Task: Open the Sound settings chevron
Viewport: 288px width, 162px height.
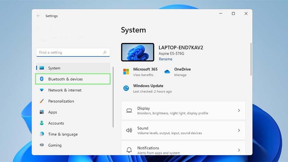Action: tap(239, 130)
